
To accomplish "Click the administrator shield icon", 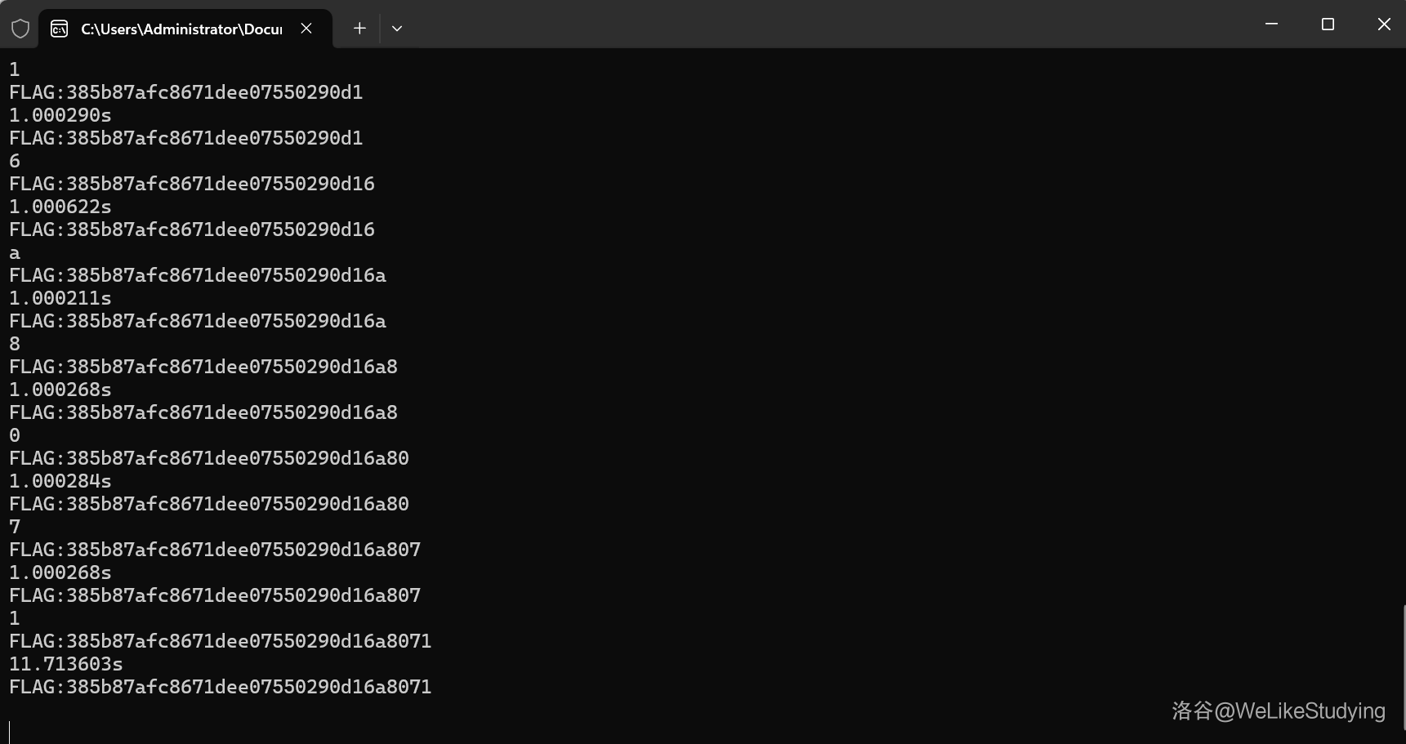I will point(20,29).
